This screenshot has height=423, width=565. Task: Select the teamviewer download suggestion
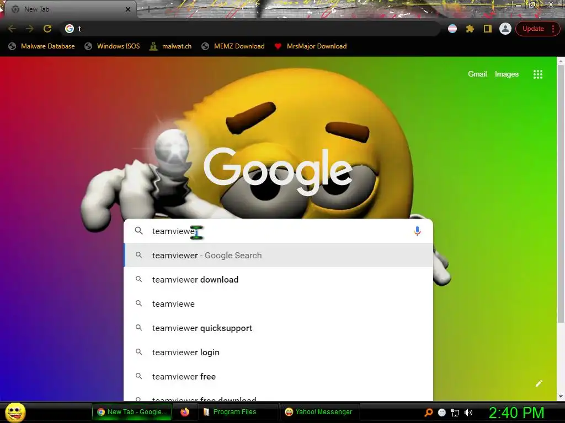278,279
